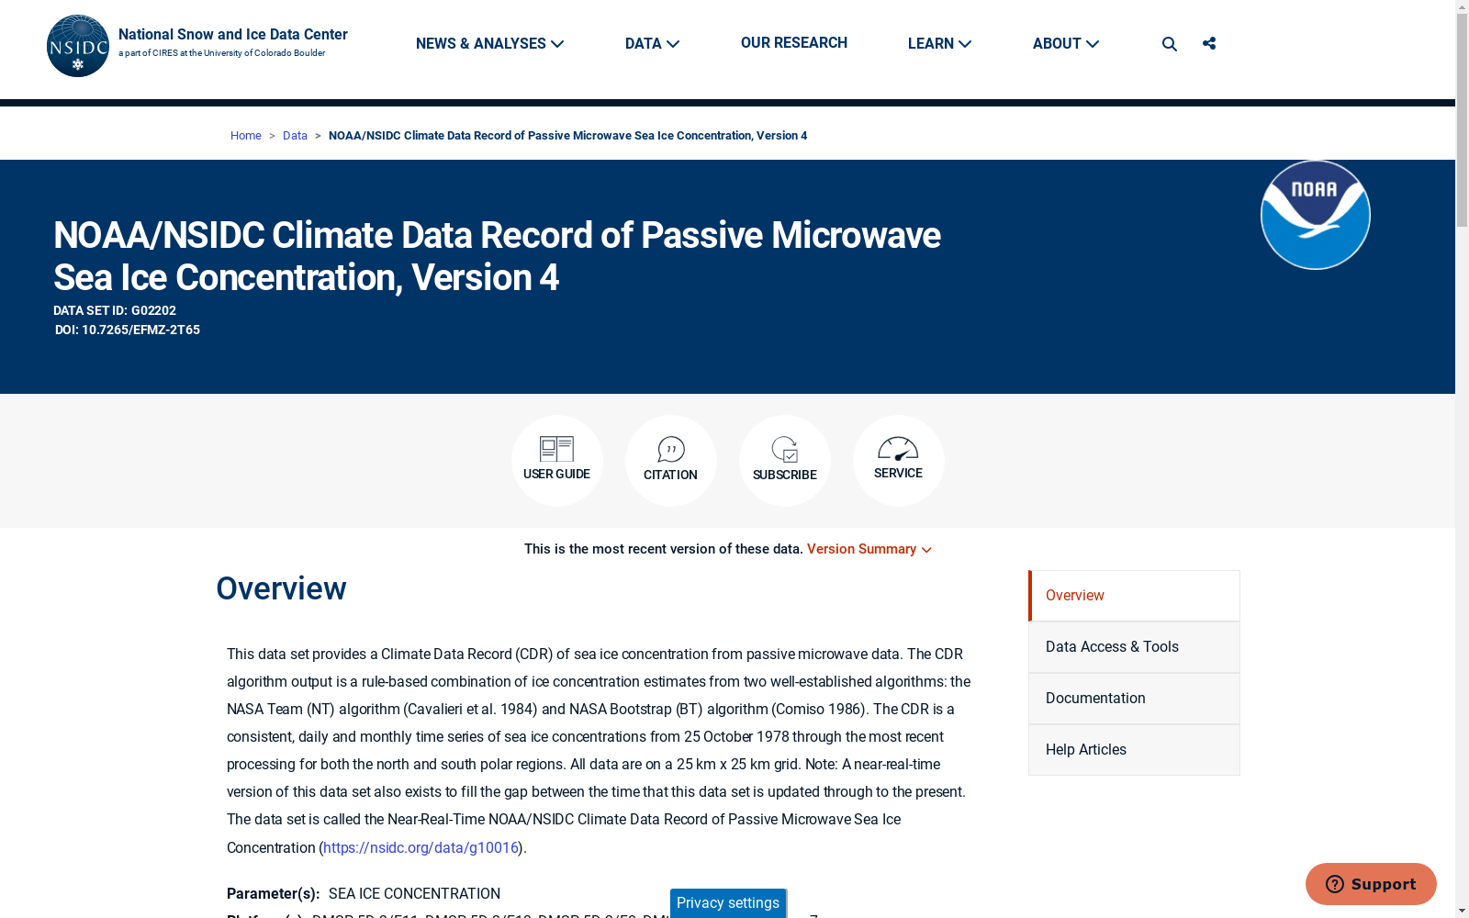Screen dimensions: 1469x918
Task: Click the Overview section heading
Action: click(x=281, y=589)
